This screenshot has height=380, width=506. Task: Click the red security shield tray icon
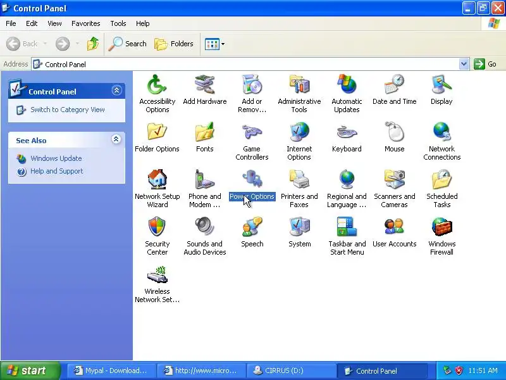pos(459,370)
